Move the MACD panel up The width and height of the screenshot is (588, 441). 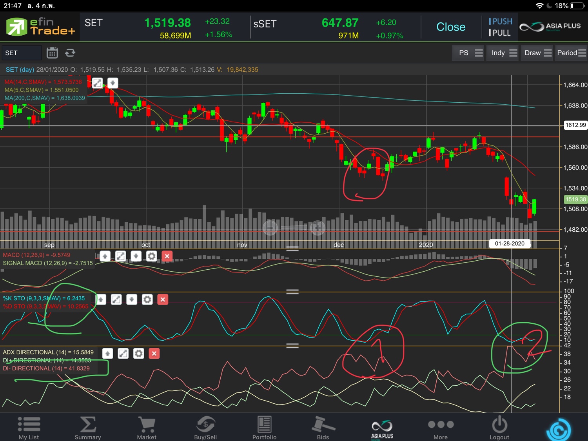[105, 256]
